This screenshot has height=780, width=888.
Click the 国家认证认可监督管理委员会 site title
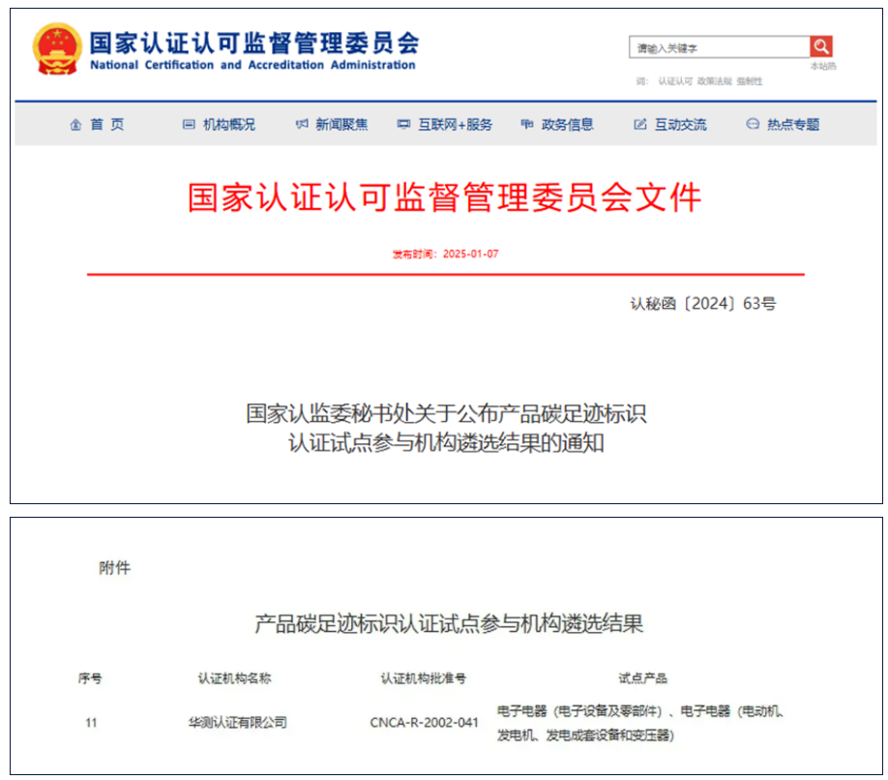click(253, 44)
